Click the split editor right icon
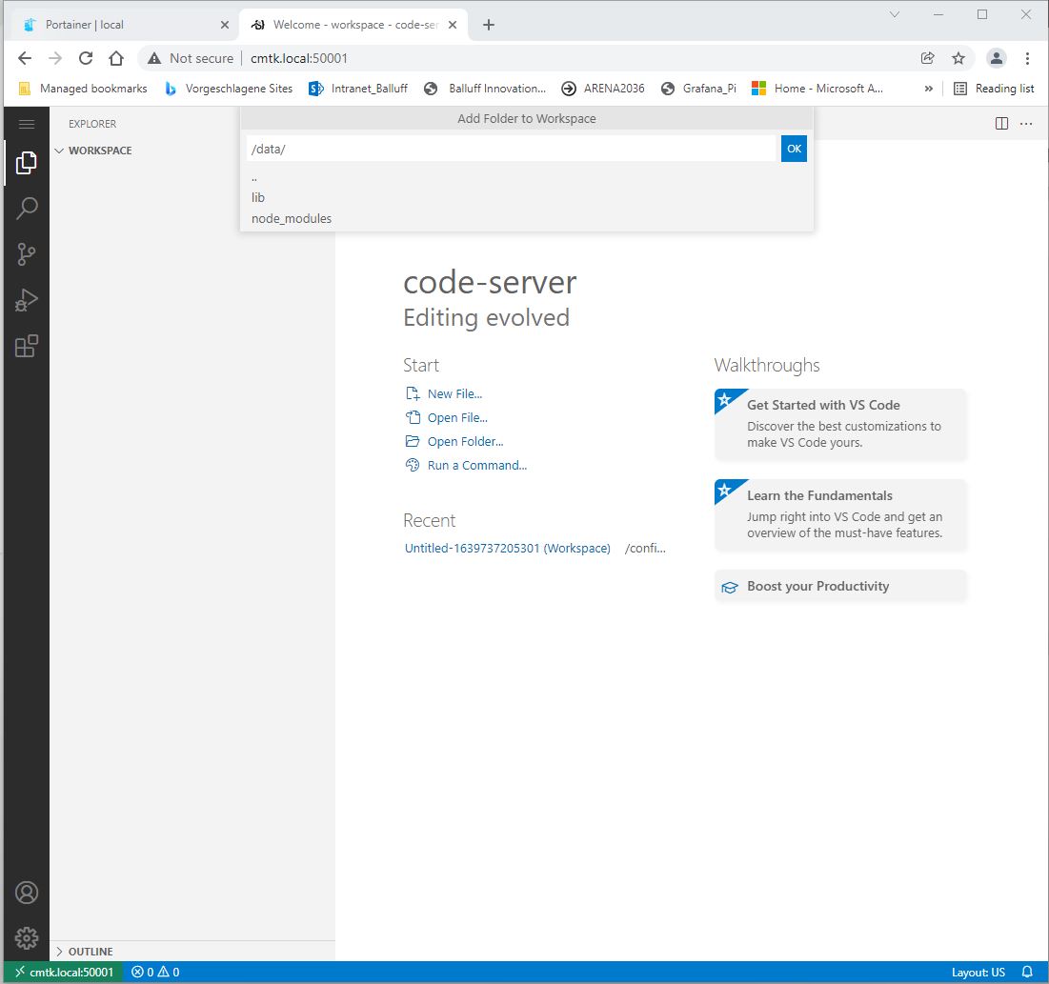 coord(1001,124)
